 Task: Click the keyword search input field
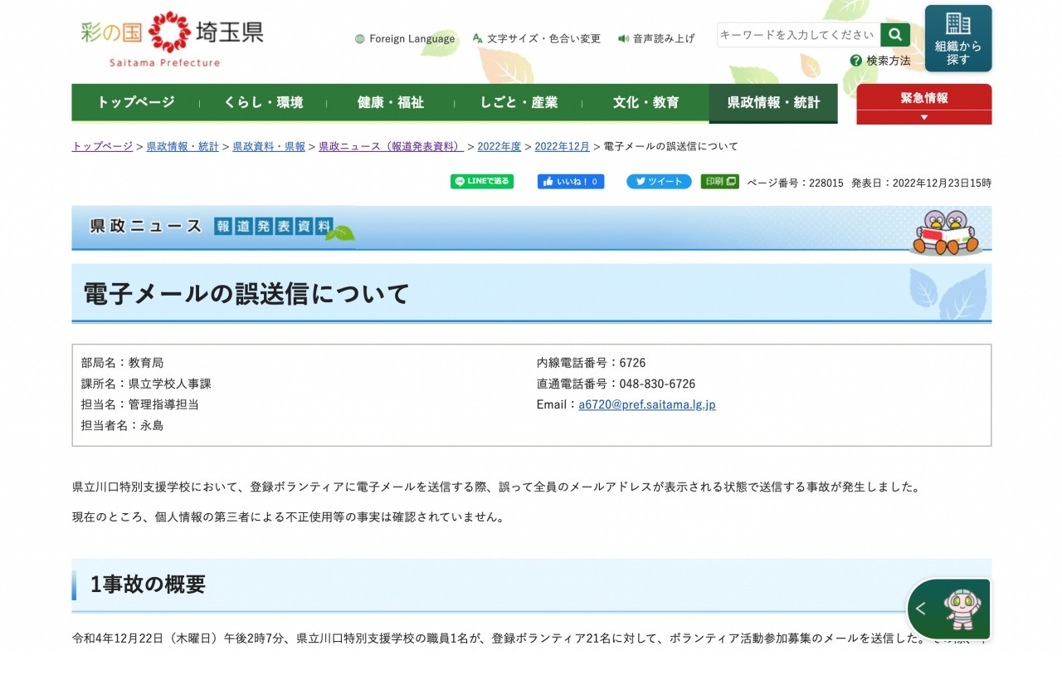pos(798,35)
